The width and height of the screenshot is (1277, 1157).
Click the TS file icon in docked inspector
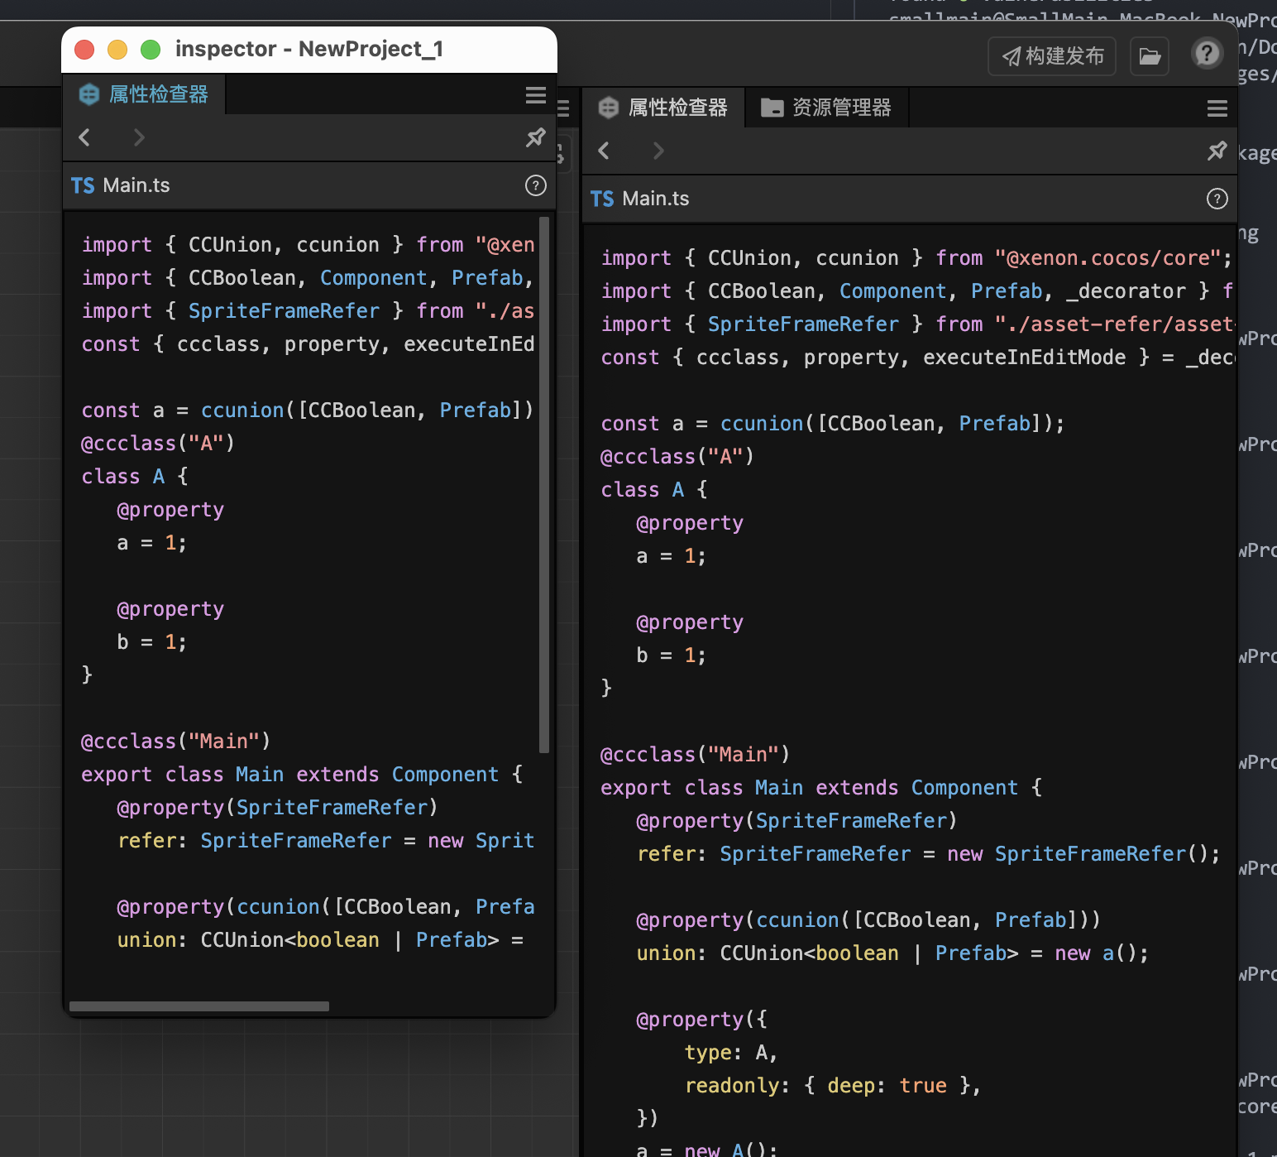(x=602, y=199)
